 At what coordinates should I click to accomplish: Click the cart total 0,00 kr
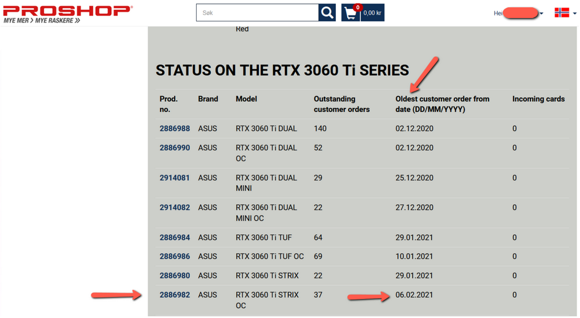point(372,13)
